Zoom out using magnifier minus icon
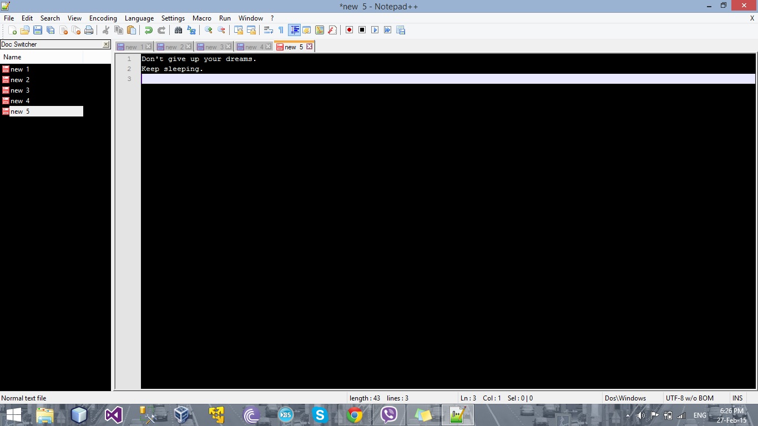758x426 pixels. coord(221,30)
